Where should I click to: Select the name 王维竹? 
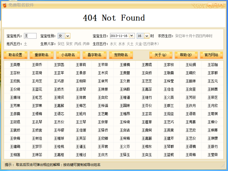pos(147,97)
